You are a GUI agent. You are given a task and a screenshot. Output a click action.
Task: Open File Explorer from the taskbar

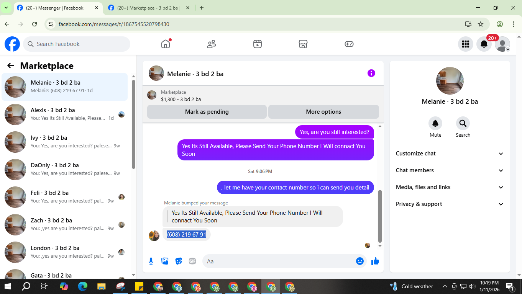[x=101, y=286]
